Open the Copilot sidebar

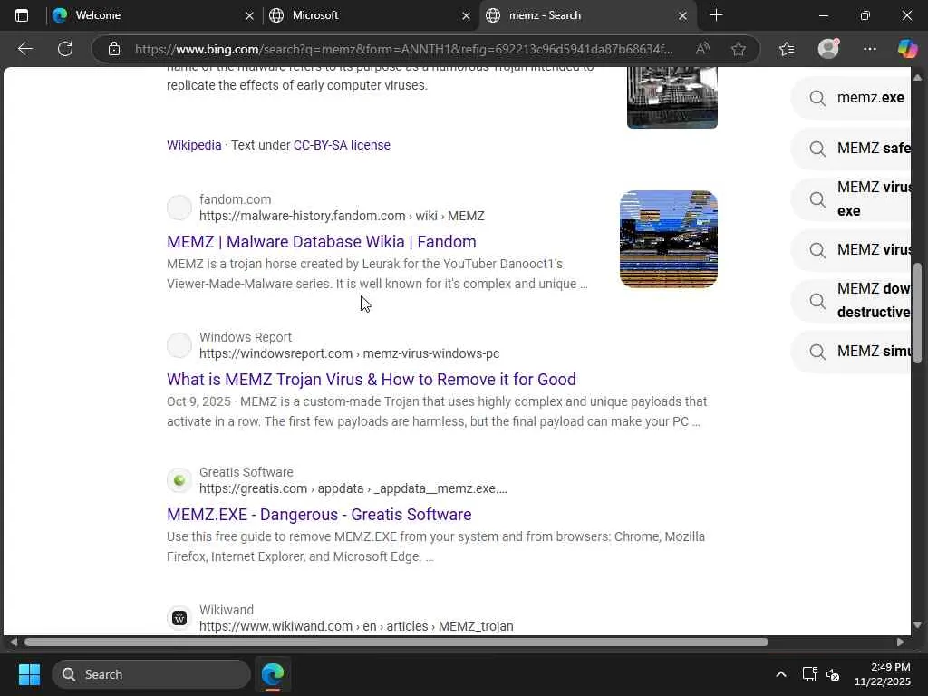click(x=906, y=49)
